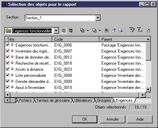This screenshot has height=128, width=158.
Task: Click the purple icon for Ajout à l'inventaire
Action: pyautogui.click(x=12, y=87)
